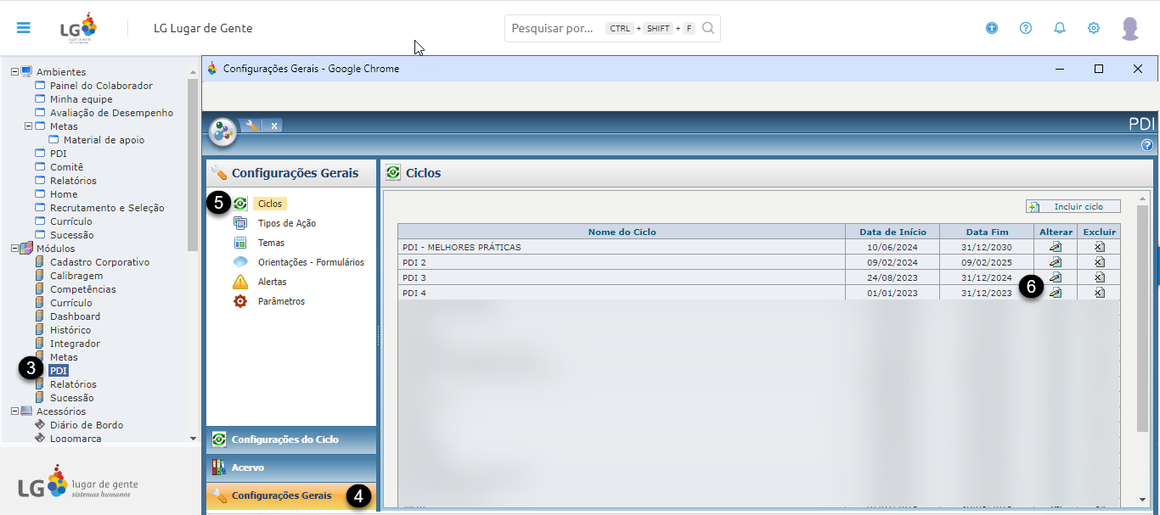Screen dimensions: 1160x515
Task: Collapse the Ambientes tree node
Action: (14, 72)
